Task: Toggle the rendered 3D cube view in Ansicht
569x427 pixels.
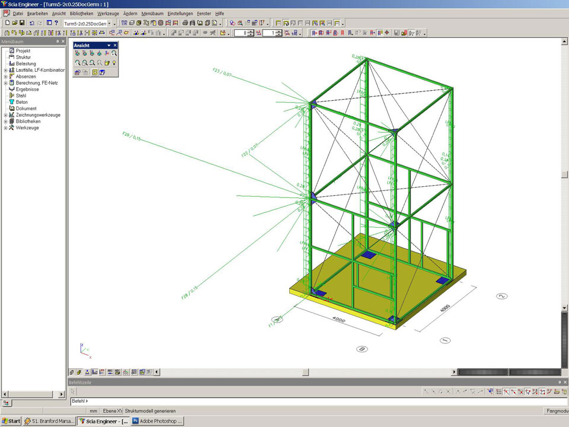Action: point(102,72)
